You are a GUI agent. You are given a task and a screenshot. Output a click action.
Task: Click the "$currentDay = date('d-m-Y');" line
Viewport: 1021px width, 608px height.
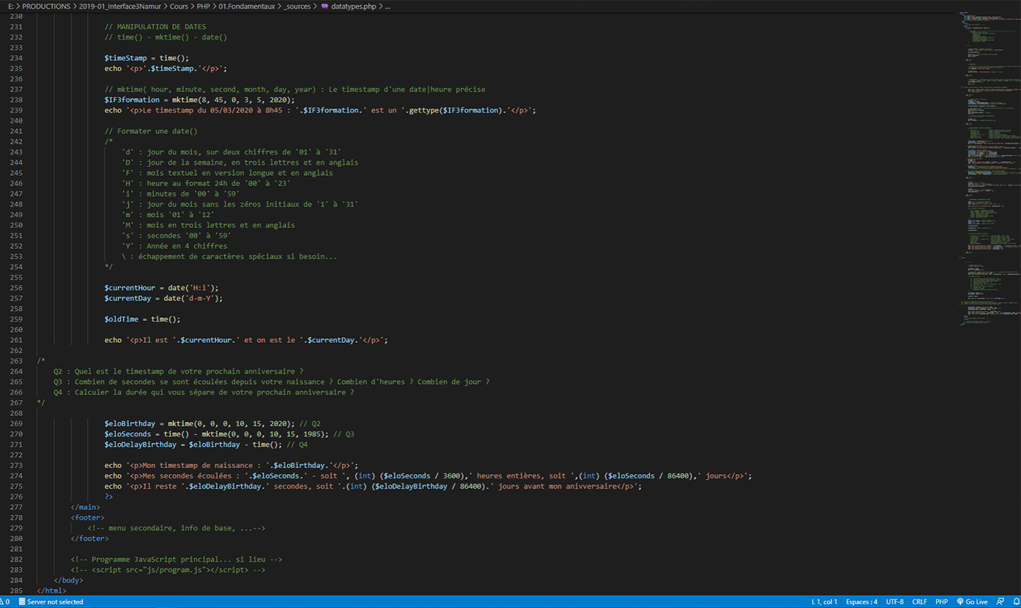(164, 298)
